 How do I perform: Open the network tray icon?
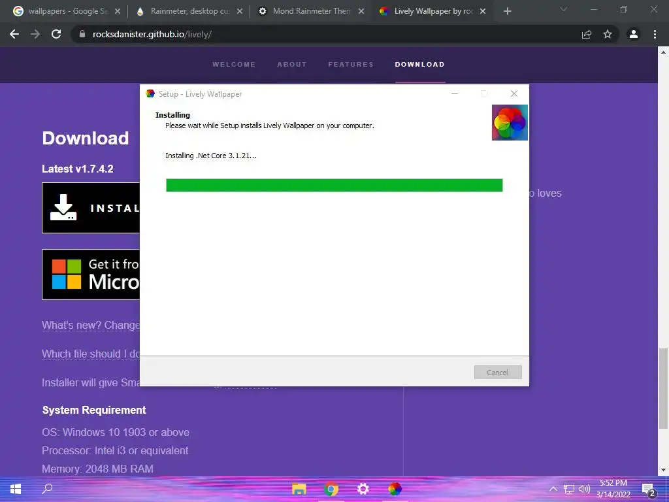(569, 489)
